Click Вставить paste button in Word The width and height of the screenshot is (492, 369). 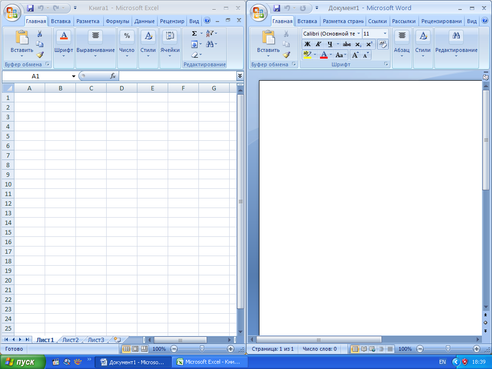268,43
